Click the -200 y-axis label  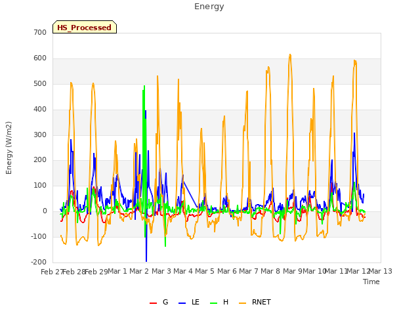click(39, 262)
